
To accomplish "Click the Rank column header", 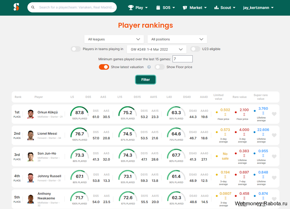I will click(x=18, y=97).
